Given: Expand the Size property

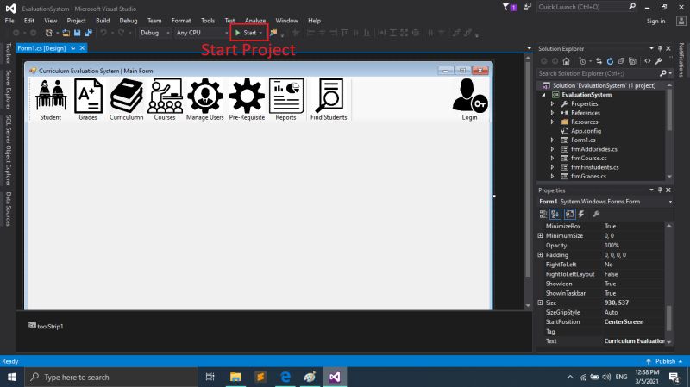Looking at the screenshot, I should [x=541, y=303].
